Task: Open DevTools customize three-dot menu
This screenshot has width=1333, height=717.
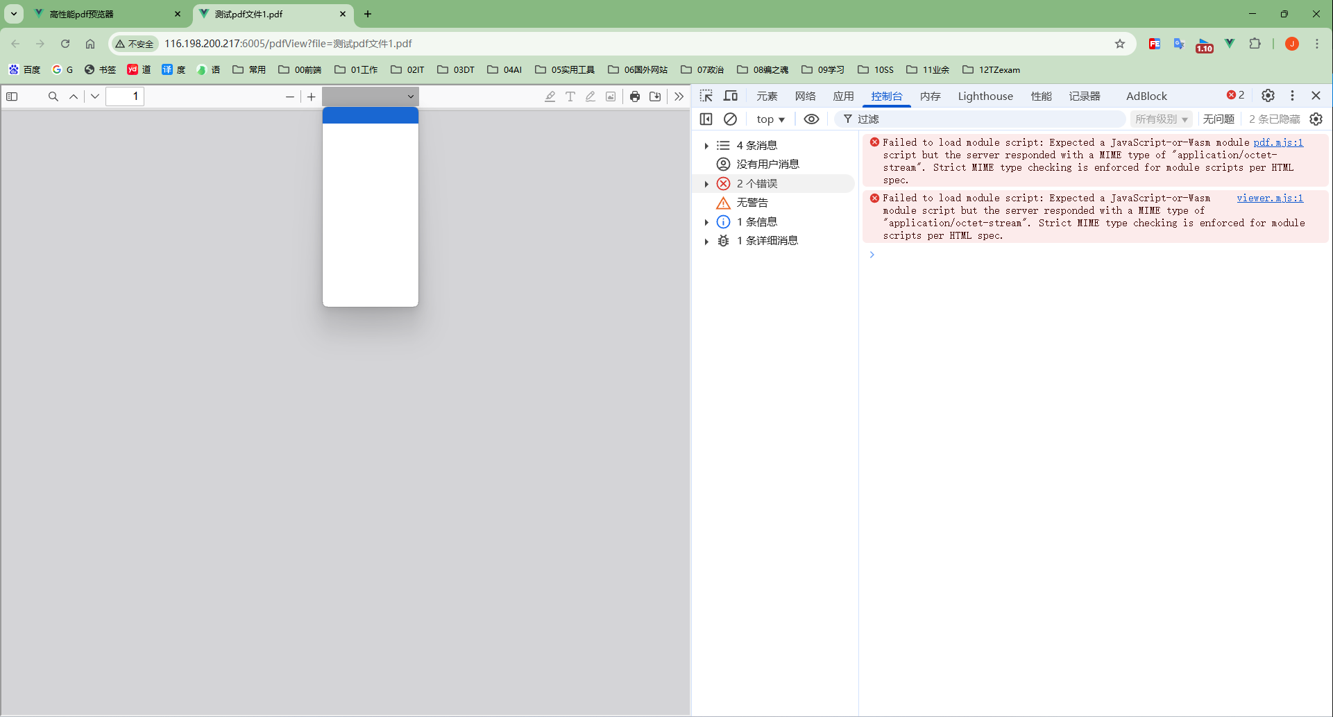Action: coord(1292,96)
